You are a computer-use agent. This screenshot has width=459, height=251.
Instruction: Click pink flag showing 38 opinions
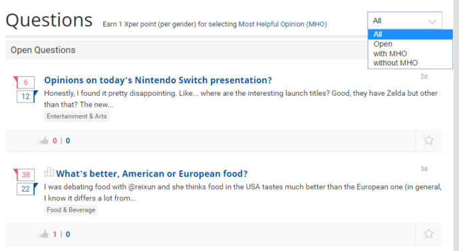pos(24,175)
